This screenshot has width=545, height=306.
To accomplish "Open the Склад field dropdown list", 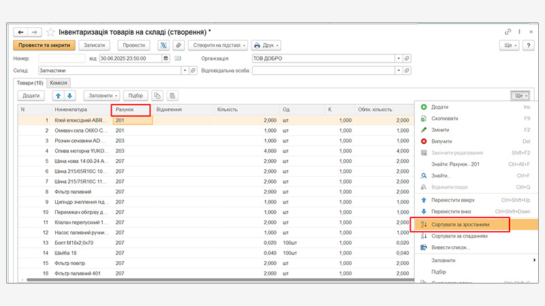I will (x=184, y=70).
